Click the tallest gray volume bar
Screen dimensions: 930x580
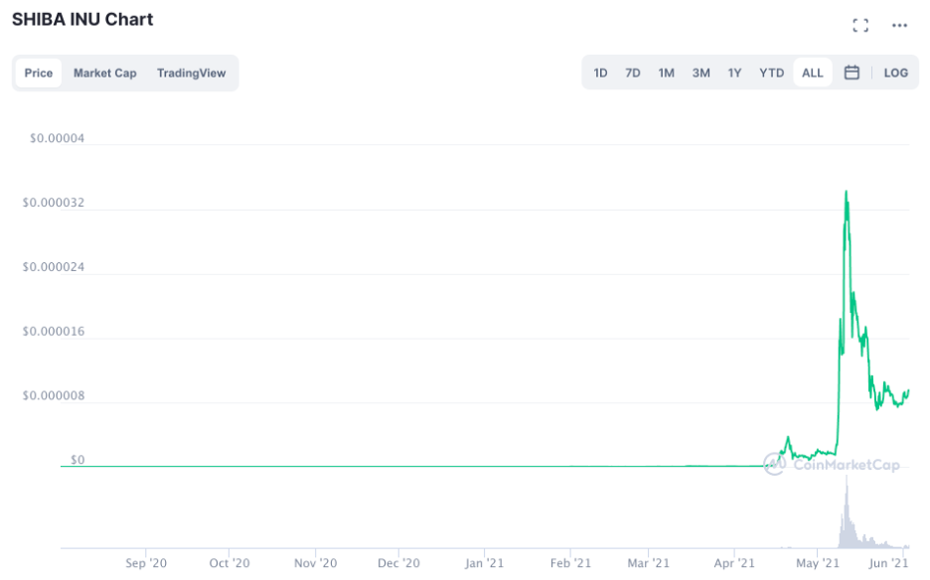pyautogui.click(x=847, y=512)
